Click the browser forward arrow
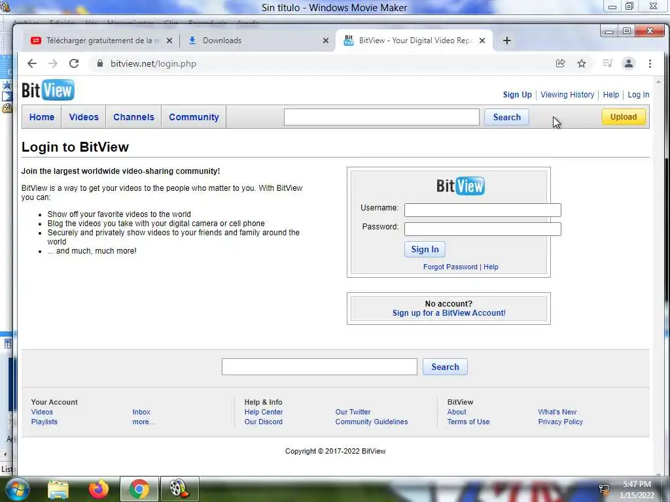The width and height of the screenshot is (670, 502). coord(52,63)
